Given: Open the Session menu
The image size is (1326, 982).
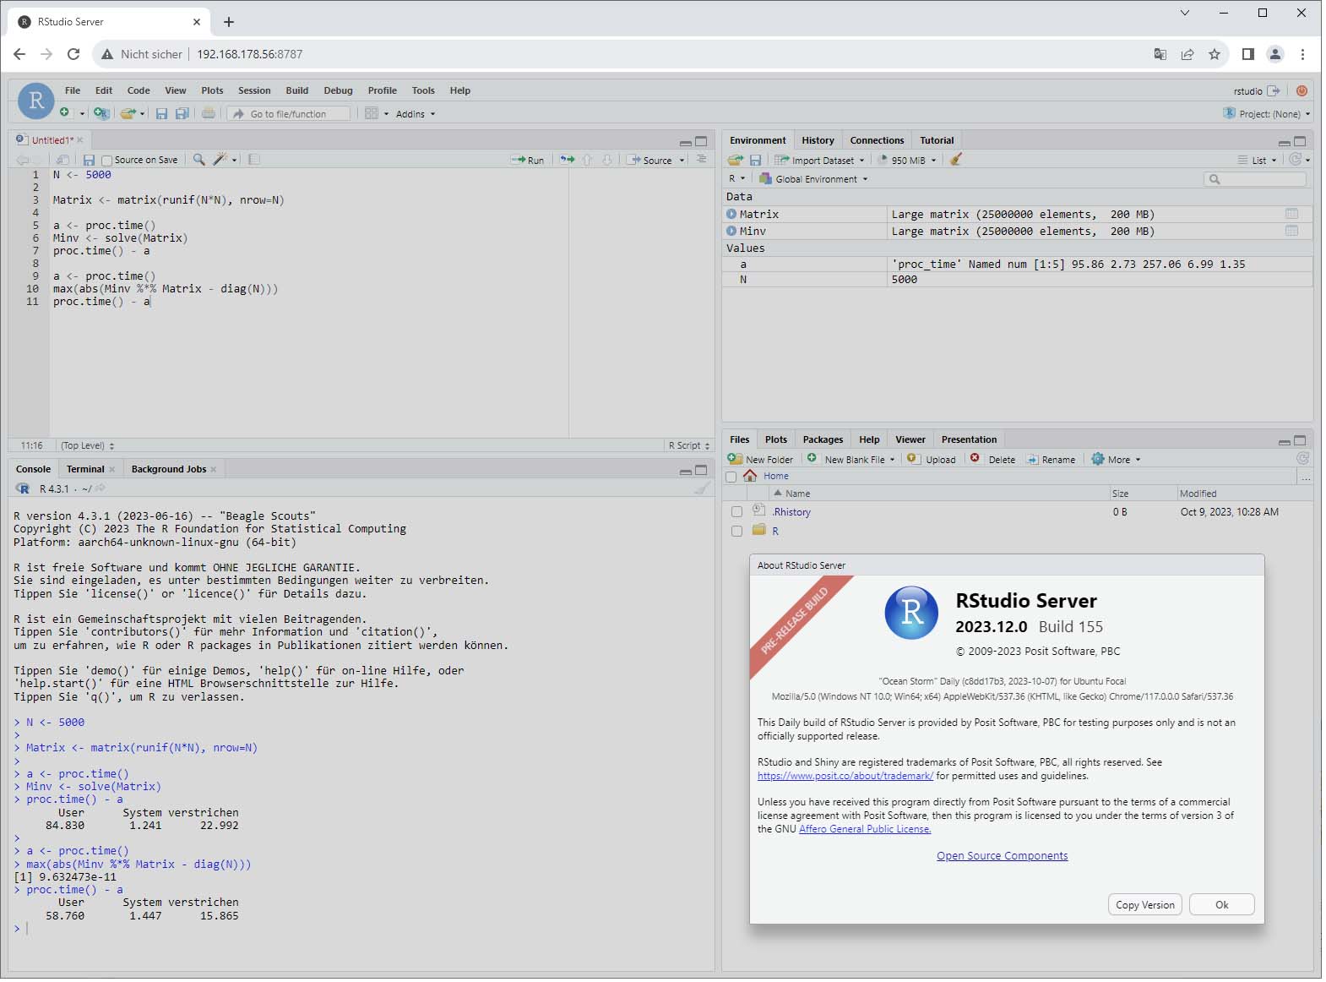Looking at the screenshot, I should tap(254, 90).
